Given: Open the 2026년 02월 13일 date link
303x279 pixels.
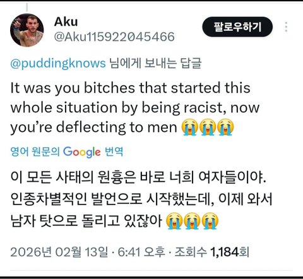Looking at the screenshot, I should (x=59, y=252).
